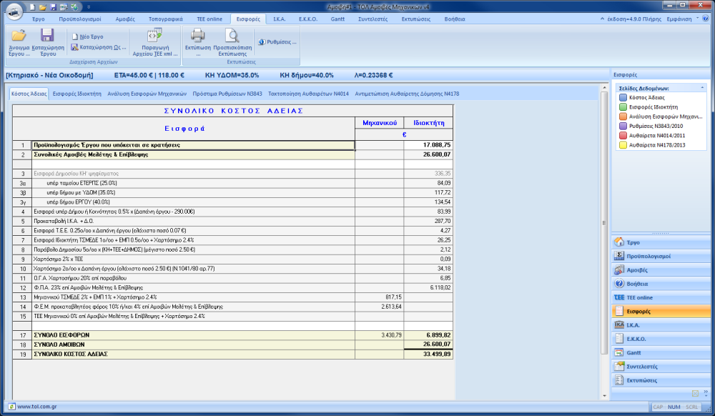
Task: Generate TEE xml file via Παραγωγή Αρχείου
Action: 155,43
